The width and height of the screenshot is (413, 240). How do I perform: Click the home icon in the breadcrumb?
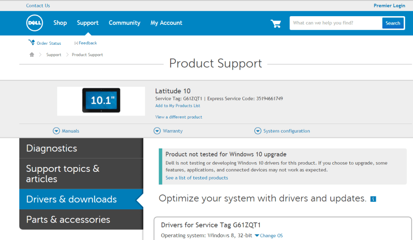click(x=31, y=54)
